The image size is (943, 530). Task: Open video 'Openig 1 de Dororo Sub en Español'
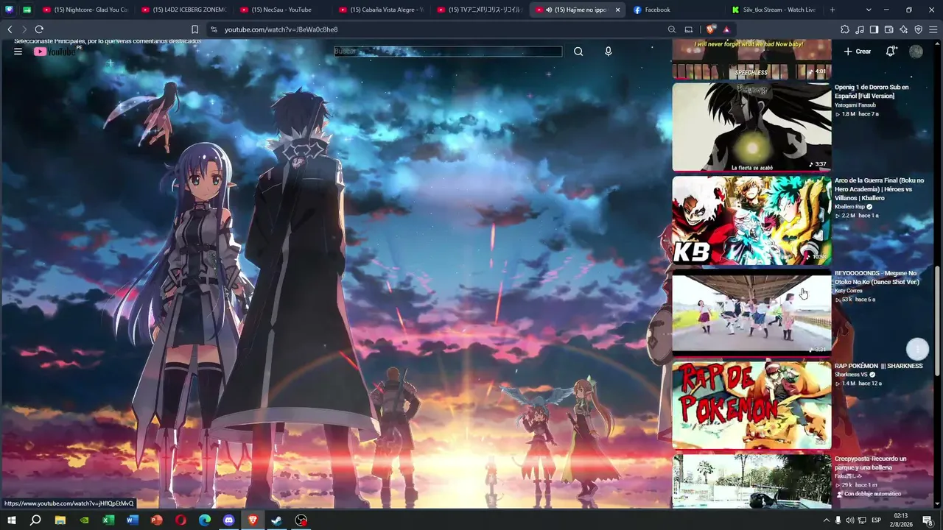tap(872, 91)
